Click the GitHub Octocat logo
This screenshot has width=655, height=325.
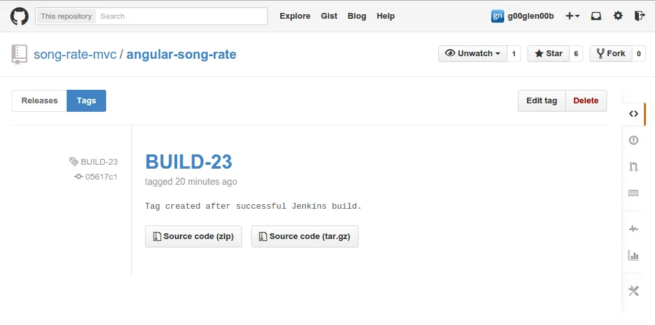(19, 16)
